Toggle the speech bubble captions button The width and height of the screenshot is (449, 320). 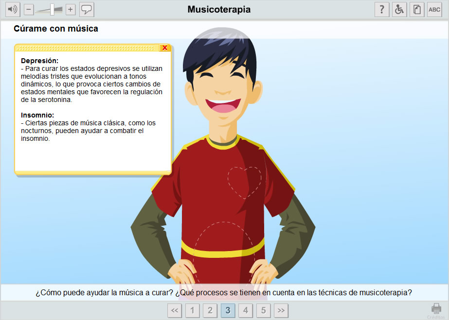[x=87, y=9]
